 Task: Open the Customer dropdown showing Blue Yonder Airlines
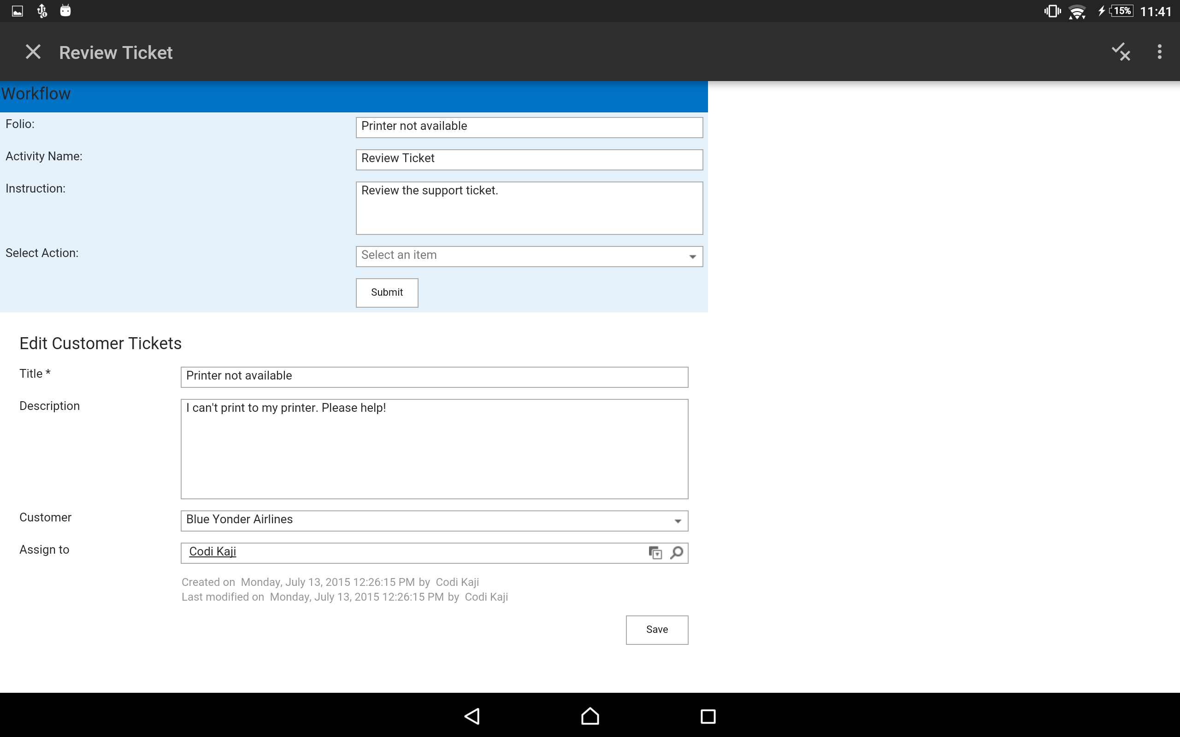(x=434, y=521)
